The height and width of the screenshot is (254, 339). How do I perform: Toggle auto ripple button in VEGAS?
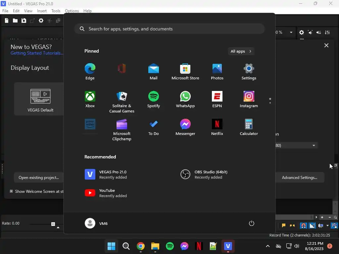pos(321,226)
